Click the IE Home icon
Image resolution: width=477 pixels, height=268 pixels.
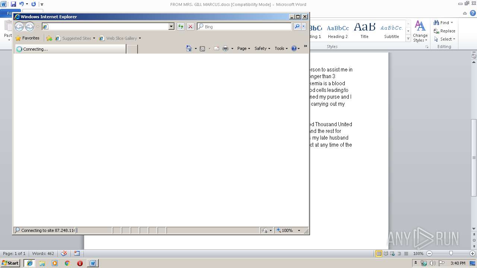pyautogui.click(x=189, y=48)
